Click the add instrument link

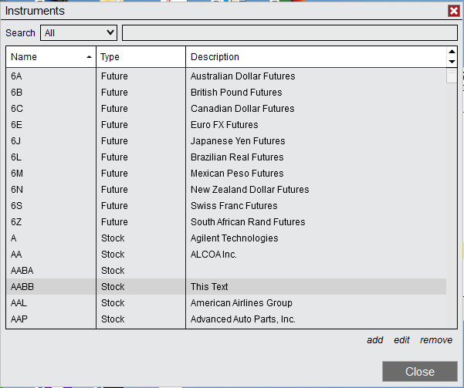pyautogui.click(x=375, y=340)
